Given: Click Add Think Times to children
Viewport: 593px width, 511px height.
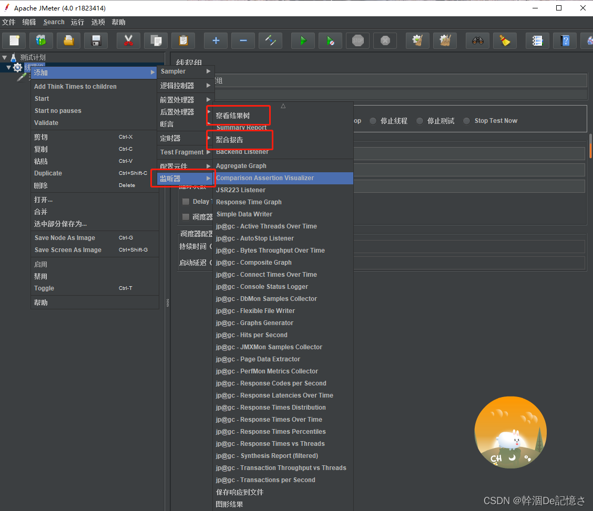Looking at the screenshot, I should click(x=95, y=87).
